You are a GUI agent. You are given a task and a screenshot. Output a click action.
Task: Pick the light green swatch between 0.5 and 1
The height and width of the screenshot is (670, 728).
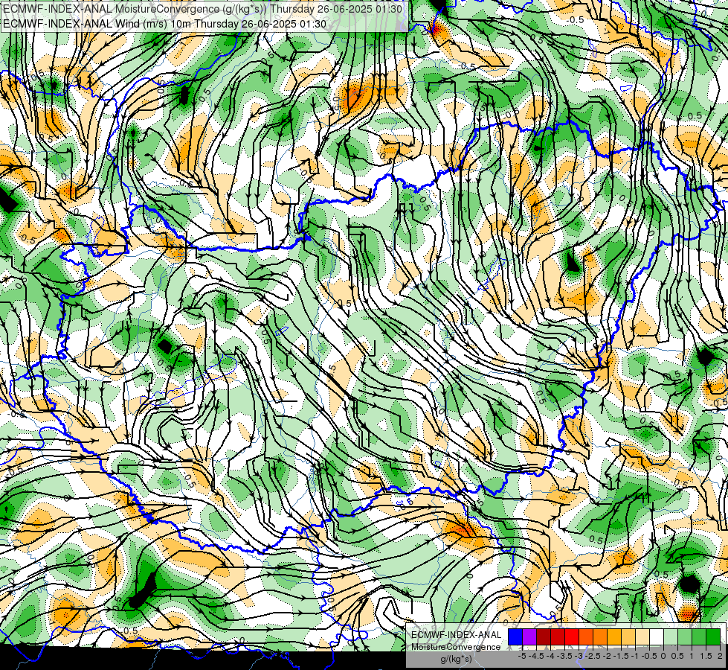pos(685,636)
